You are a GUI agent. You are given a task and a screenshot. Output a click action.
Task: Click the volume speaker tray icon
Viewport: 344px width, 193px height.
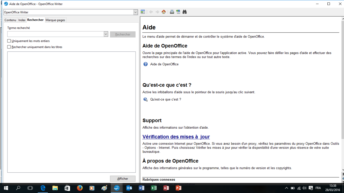(305, 188)
